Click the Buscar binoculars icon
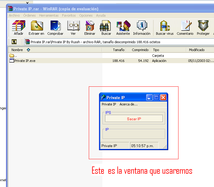 pyautogui.click(x=105, y=26)
